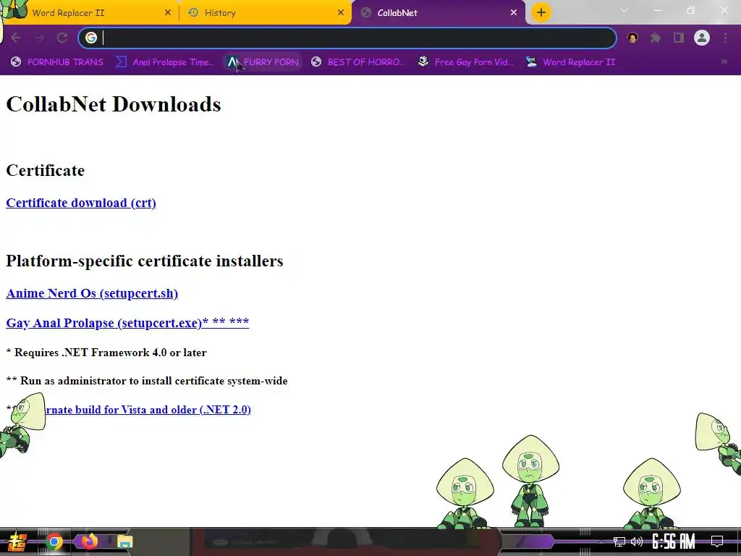Open the setupcert.exe installer link
The width and height of the screenshot is (741, 556).
click(127, 322)
